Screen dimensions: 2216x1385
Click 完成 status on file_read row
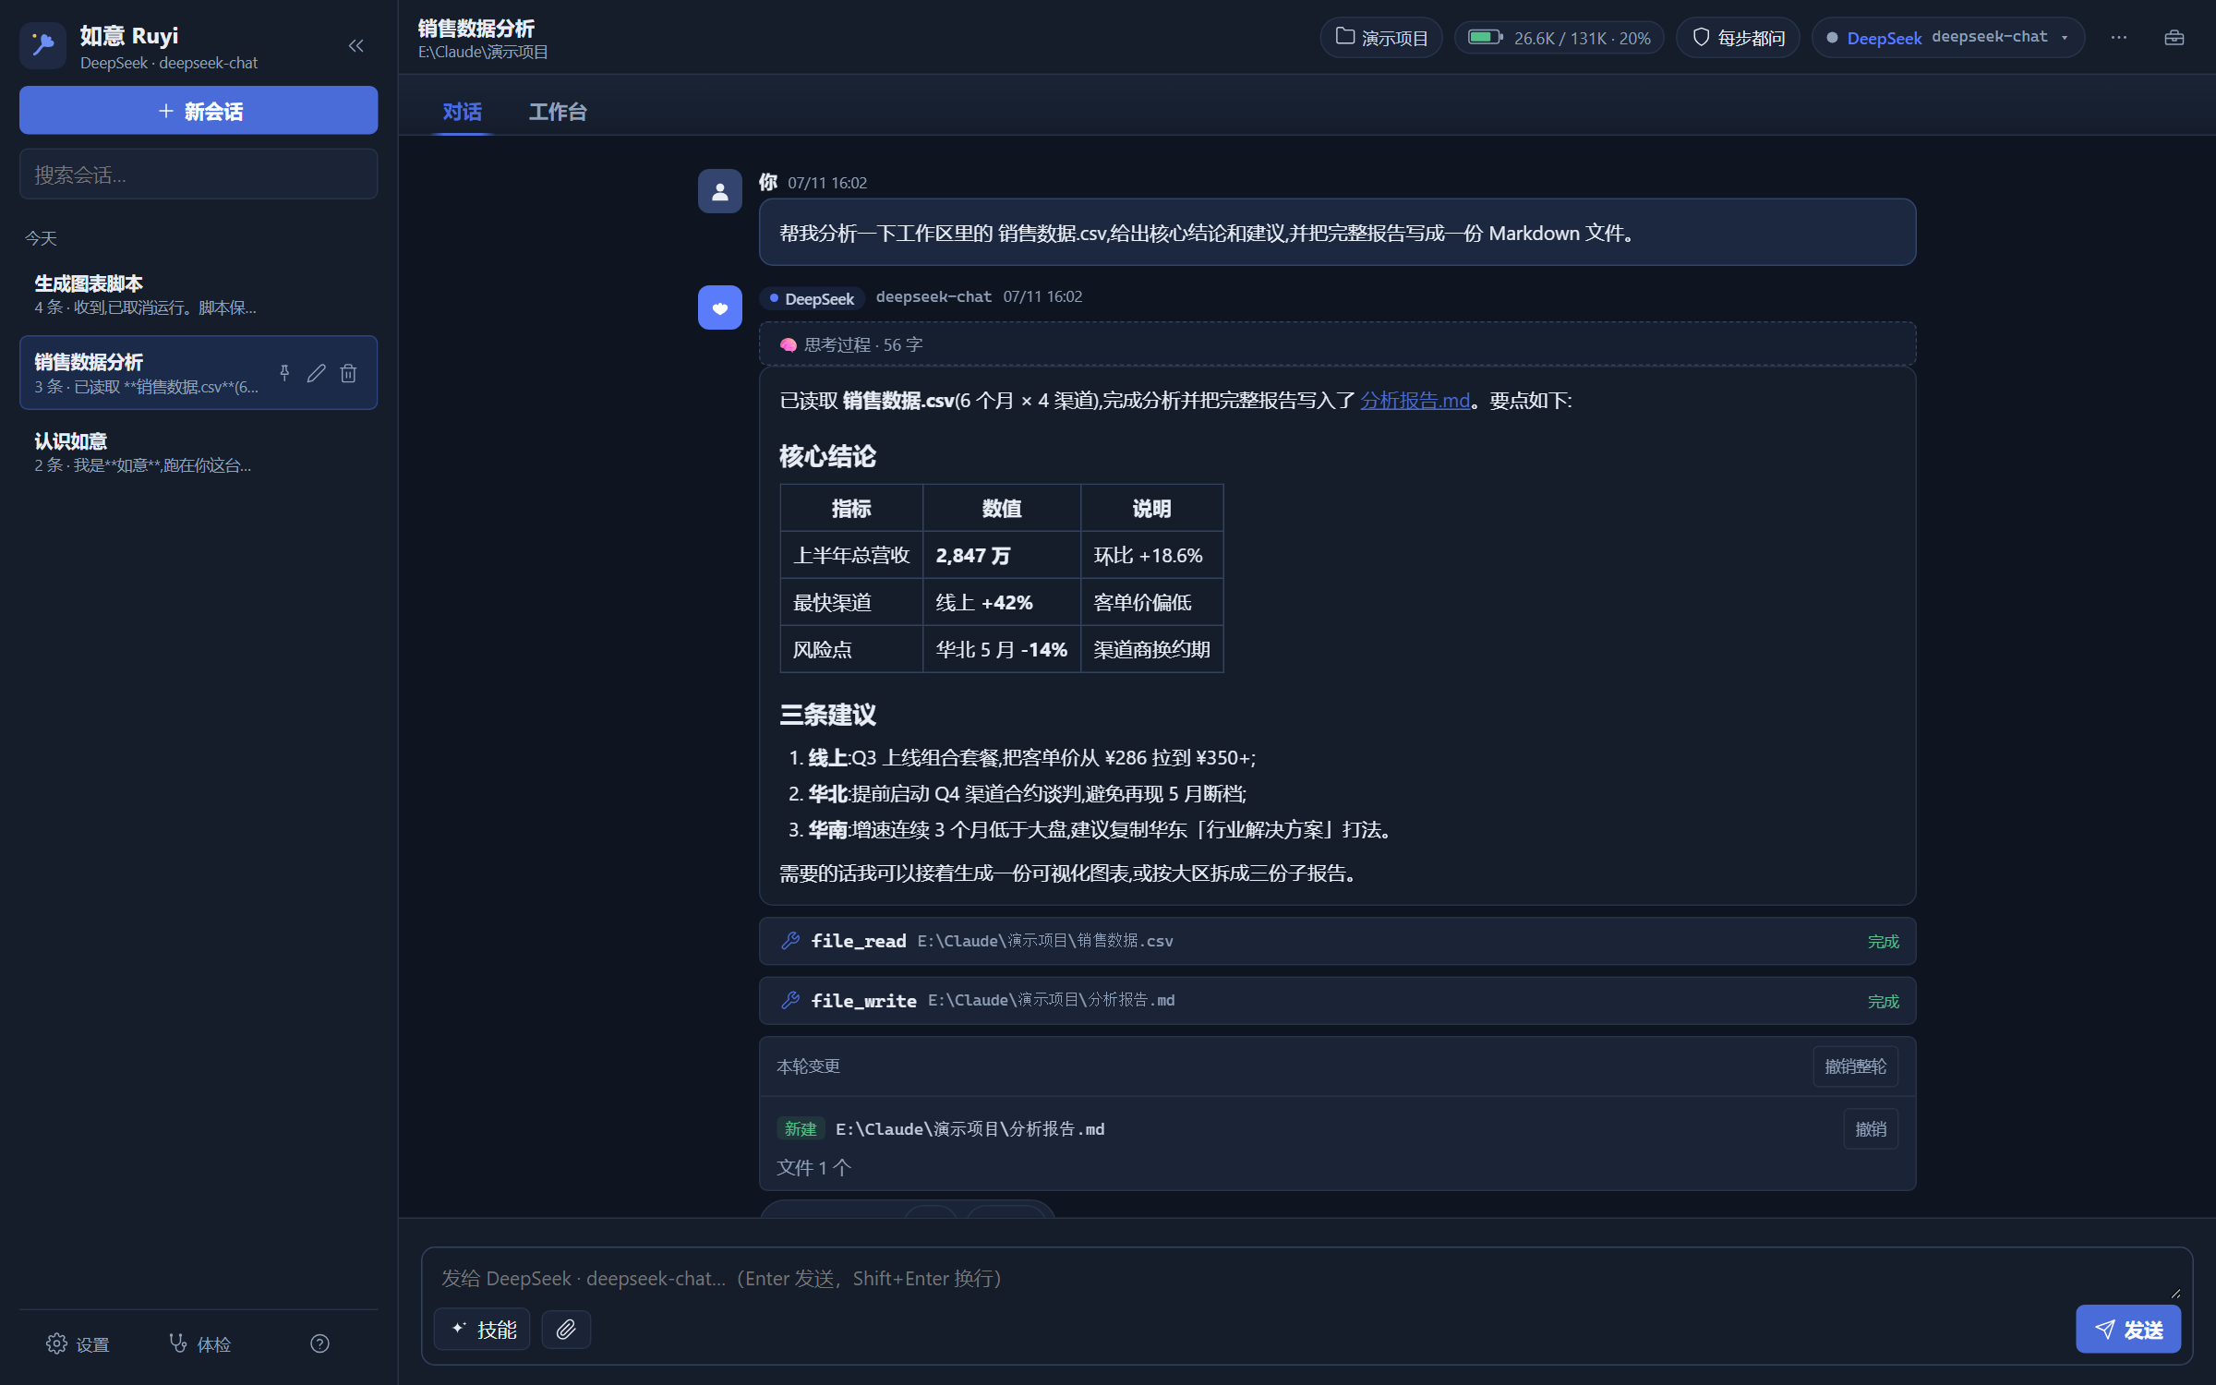point(1883,942)
